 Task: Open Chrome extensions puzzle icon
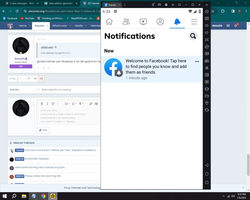point(223,11)
